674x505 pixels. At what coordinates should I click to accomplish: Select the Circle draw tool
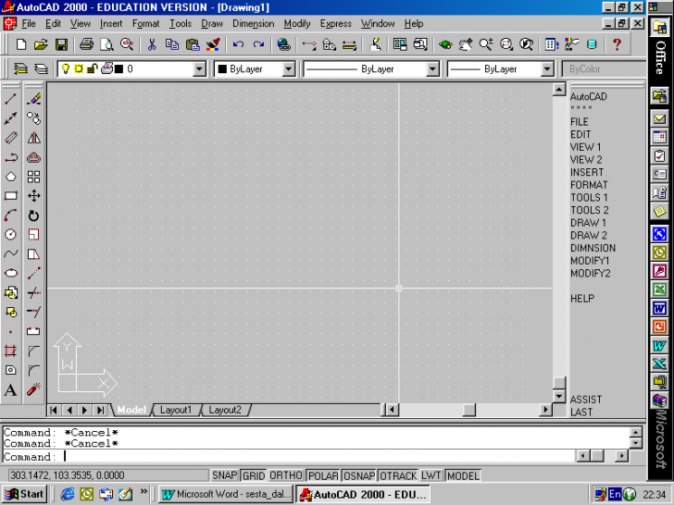click(11, 235)
